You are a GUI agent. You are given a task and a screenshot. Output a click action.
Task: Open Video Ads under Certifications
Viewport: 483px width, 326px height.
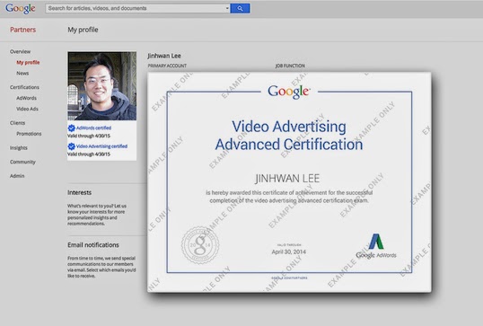[28, 109]
